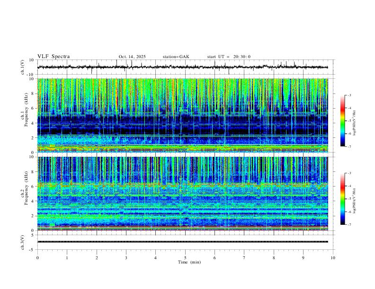Screen dimensions: 375x289
Task: Click the ch.2 spectrogram plot
Action: pos(182,194)
